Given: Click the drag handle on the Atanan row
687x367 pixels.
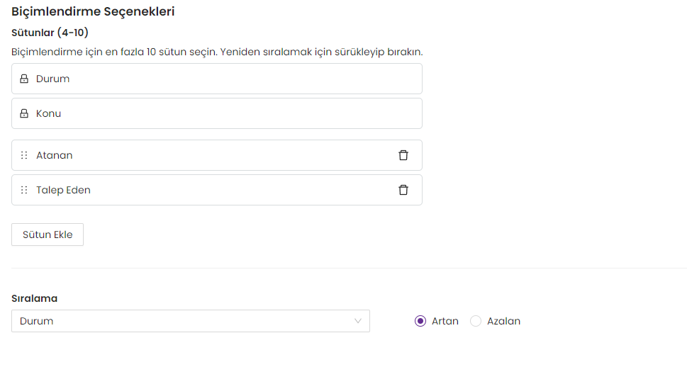Looking at the screenshot, I should 24,155.
